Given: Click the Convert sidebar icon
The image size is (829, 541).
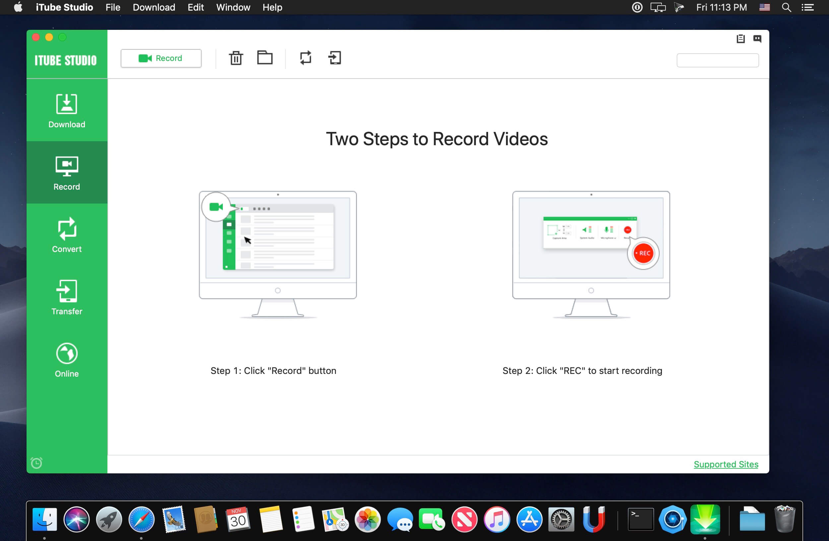Looking at the screenshot, I should pyautogui.click(x=66, y=235).
